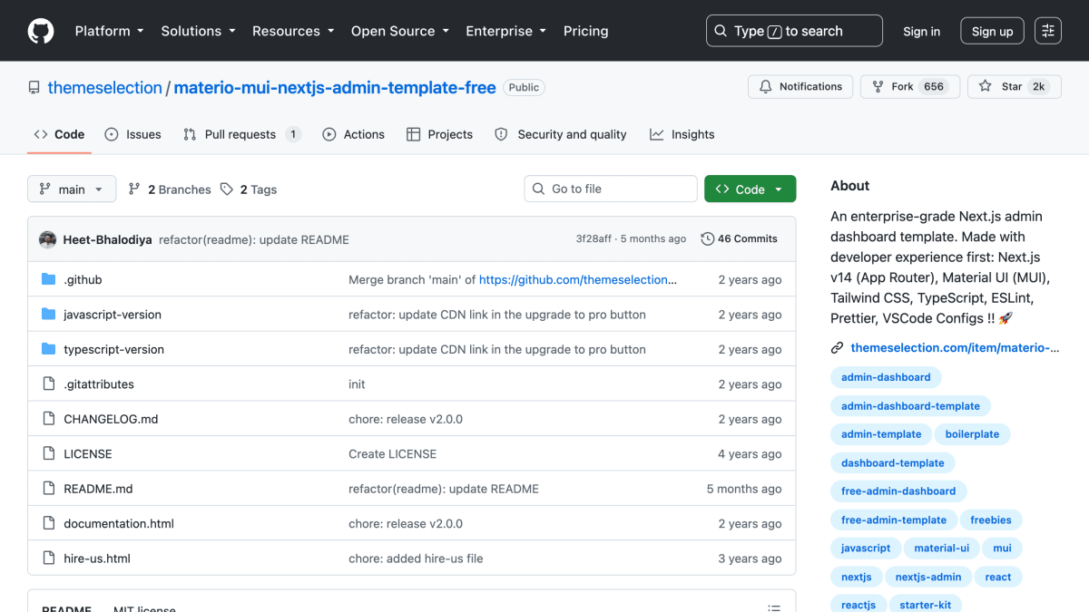
Task: Open the Issues tab
Action: tap(132, 134)
